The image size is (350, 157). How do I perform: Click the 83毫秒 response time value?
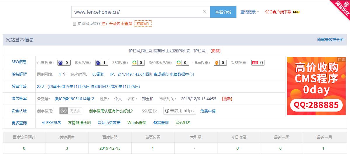[x=98, y=74]
